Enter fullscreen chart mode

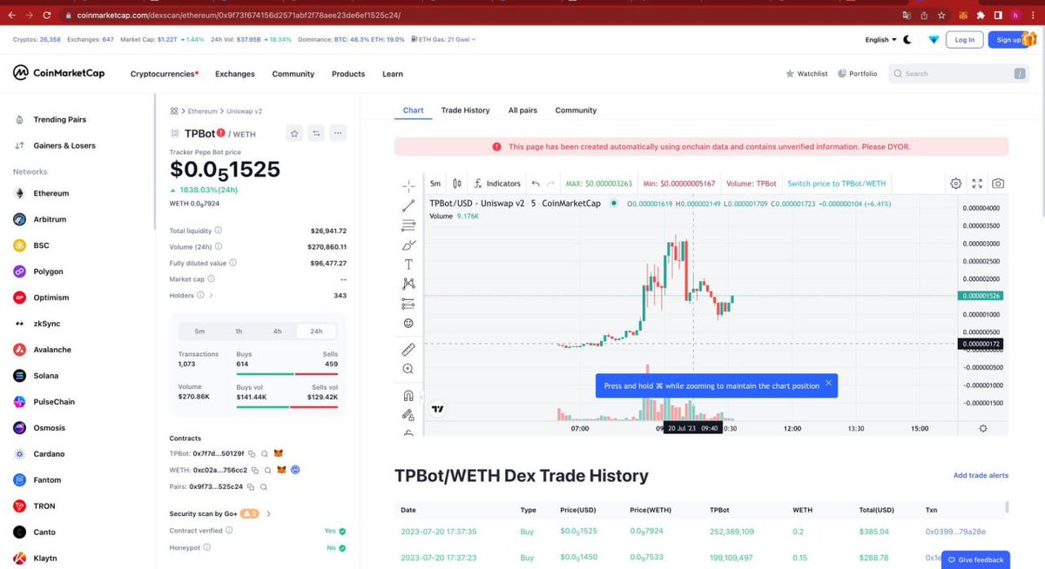pyautogui.click(x=976, y=184)
